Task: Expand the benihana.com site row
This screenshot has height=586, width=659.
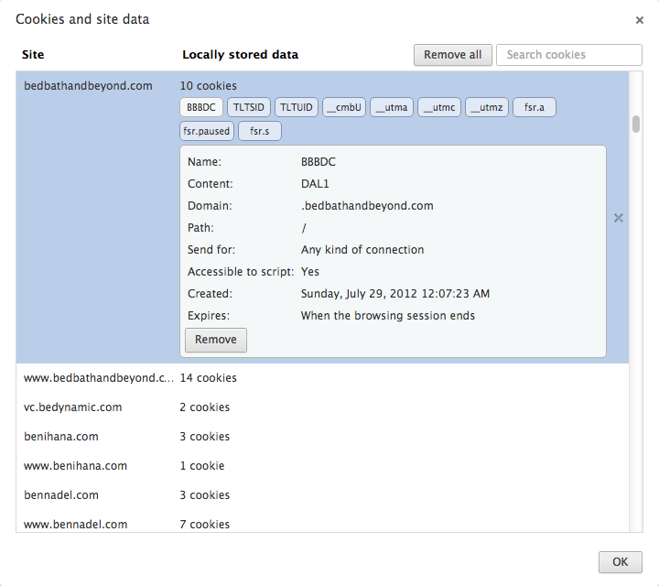Action: coord(322,437)
